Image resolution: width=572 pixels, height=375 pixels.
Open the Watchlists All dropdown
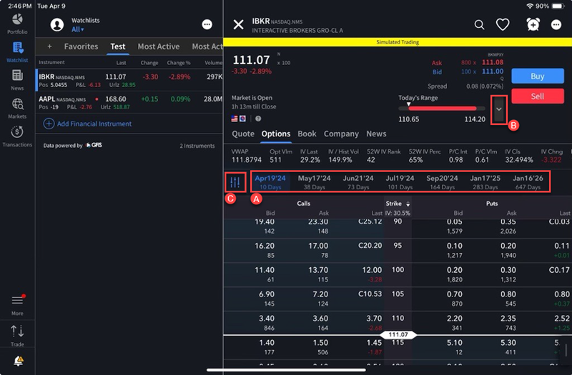77,30
